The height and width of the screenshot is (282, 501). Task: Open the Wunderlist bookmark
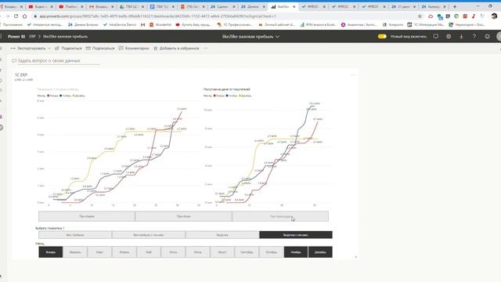pos(160,24)
